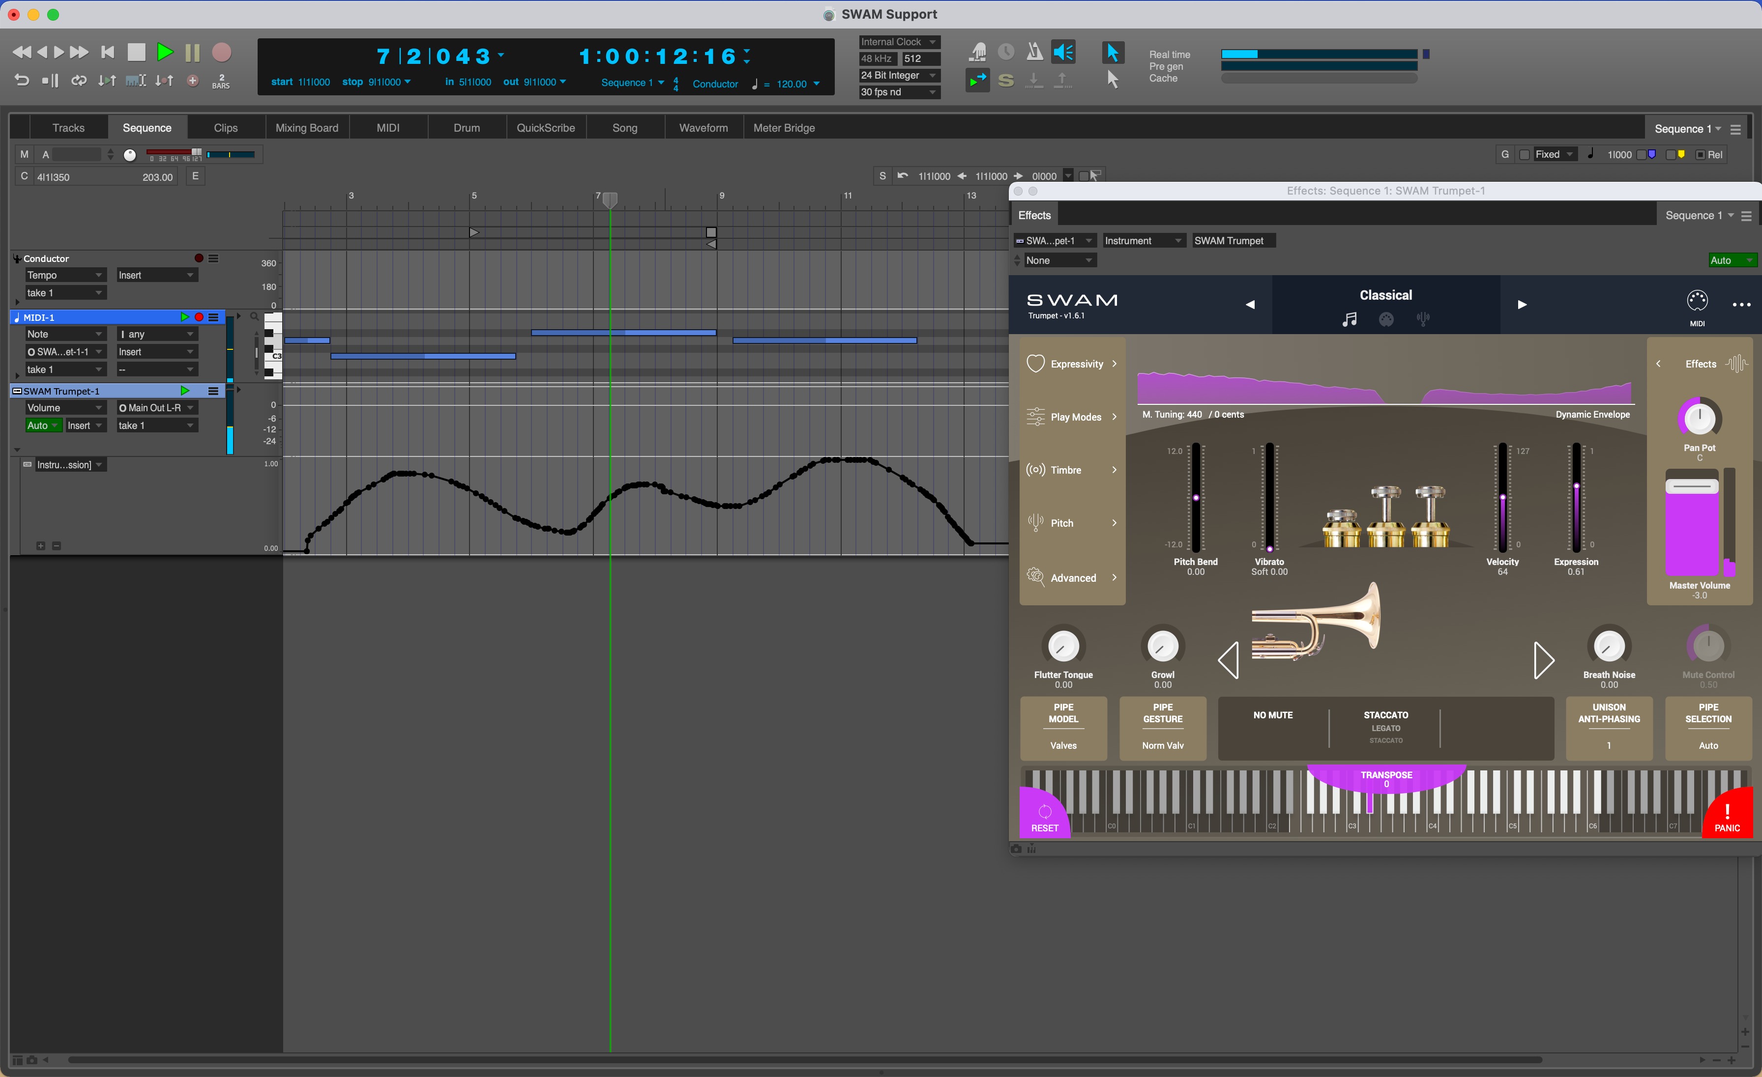Toggle play-enable on the MIDI-1 track
This screenshot has width=1762, height=1077.
tap(184, 317)
